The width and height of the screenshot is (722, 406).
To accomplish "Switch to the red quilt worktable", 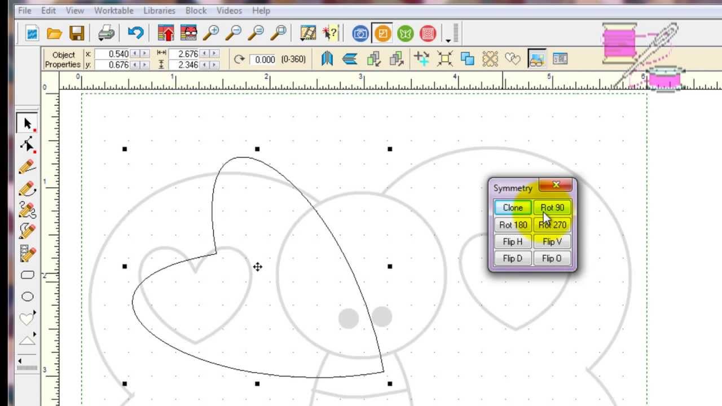I will [x=428, y=34].
